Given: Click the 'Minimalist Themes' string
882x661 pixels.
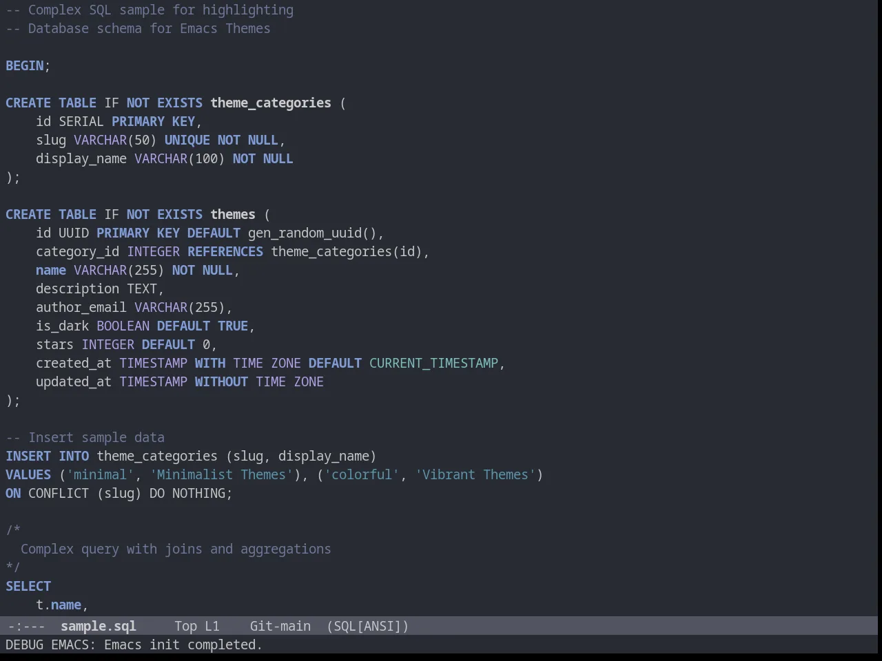Looking at the screenshot, I should (221, 474).
